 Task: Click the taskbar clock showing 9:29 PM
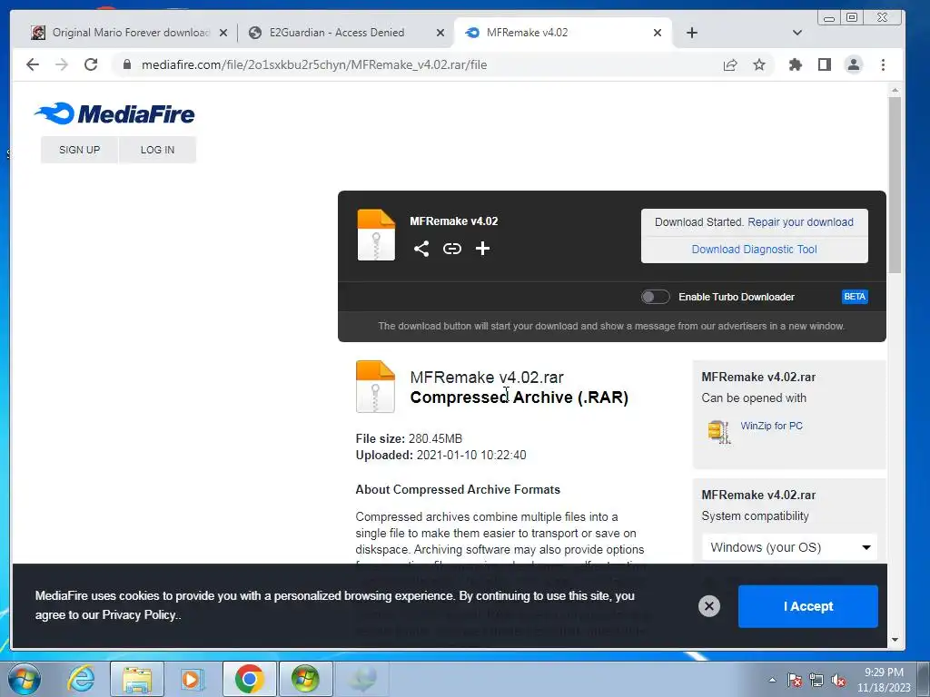(x=884, y=680)
